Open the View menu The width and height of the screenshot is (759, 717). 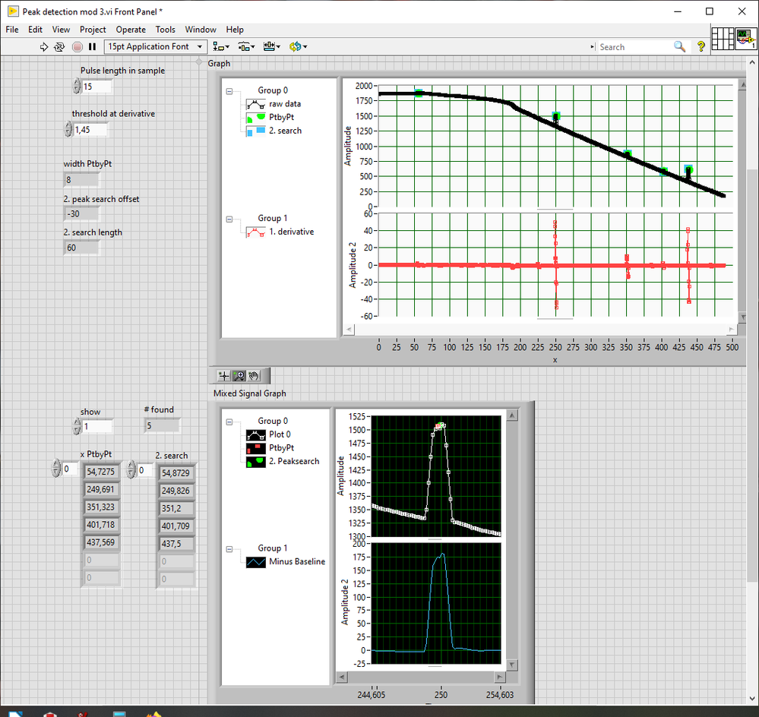click(x=61, y=30)
